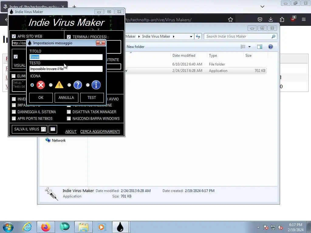The height and width of the screenshot is (233, 311).
Task: Select the blue question mark icon
Action: click(x=78, y=85)
